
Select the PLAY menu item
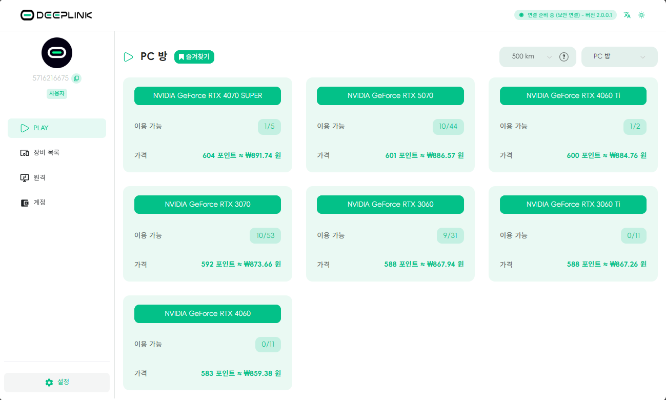[57, 128]
